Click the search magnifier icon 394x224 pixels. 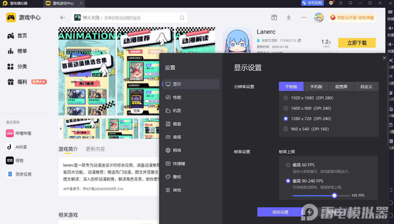[x=182, y=18]
